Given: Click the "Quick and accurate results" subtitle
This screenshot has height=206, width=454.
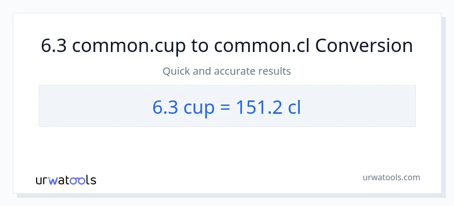Looking at the screenshot, I should tap(227, 71).
